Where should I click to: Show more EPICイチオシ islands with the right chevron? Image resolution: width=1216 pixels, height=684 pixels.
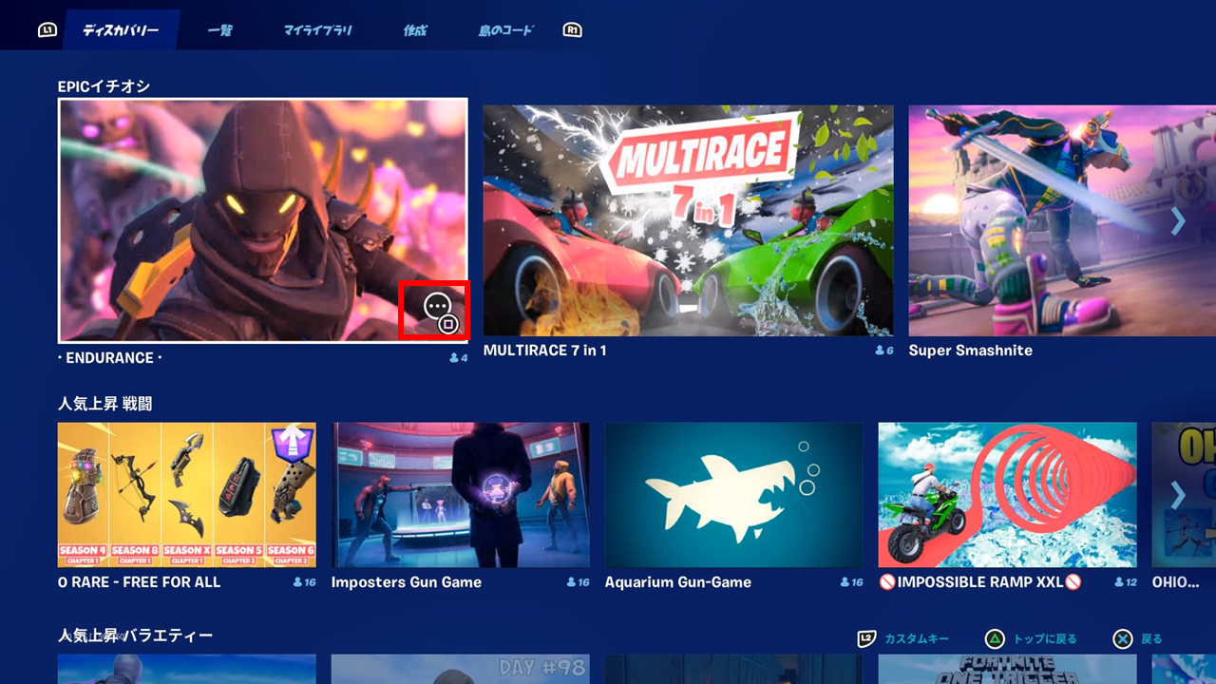coord(1178,221)
